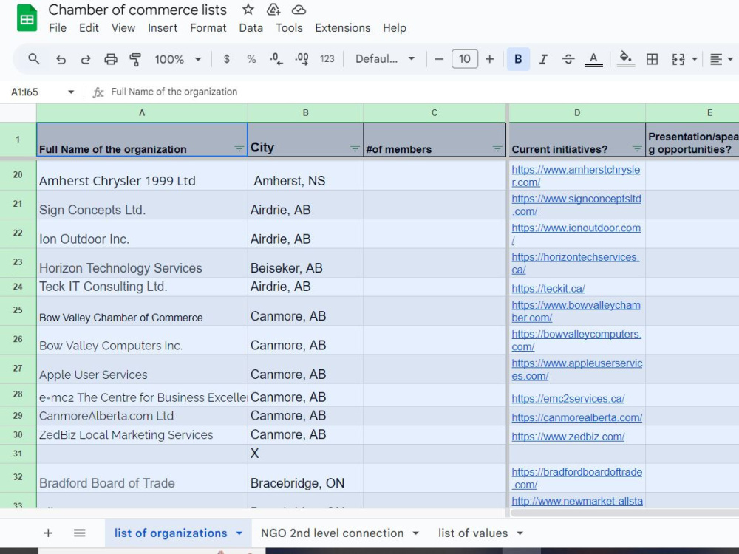
Task: Select cell Bradford Board of Trade
Action: [142, 478]
